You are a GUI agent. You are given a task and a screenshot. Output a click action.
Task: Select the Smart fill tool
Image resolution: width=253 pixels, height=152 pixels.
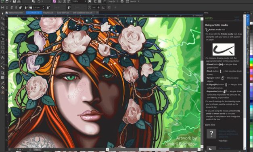point(2,93)
